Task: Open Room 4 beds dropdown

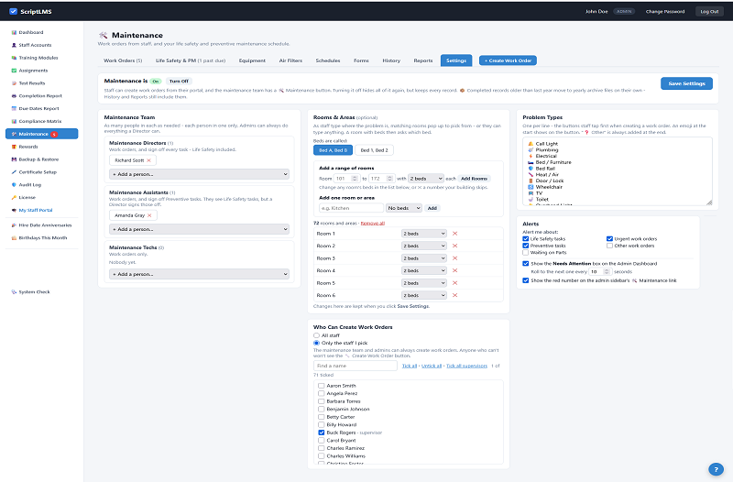Action: pyautogui.click(x=424, y=270)
